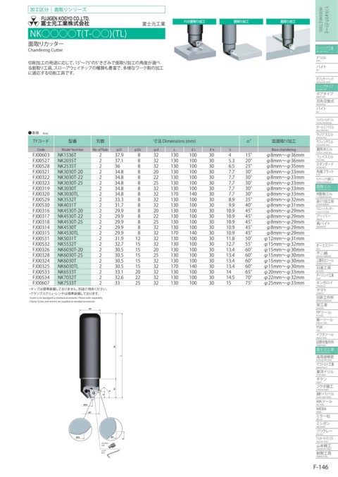Click the 型番 column header

73,141
